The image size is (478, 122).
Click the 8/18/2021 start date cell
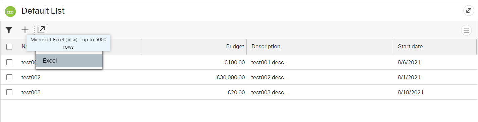coord(411,92)
